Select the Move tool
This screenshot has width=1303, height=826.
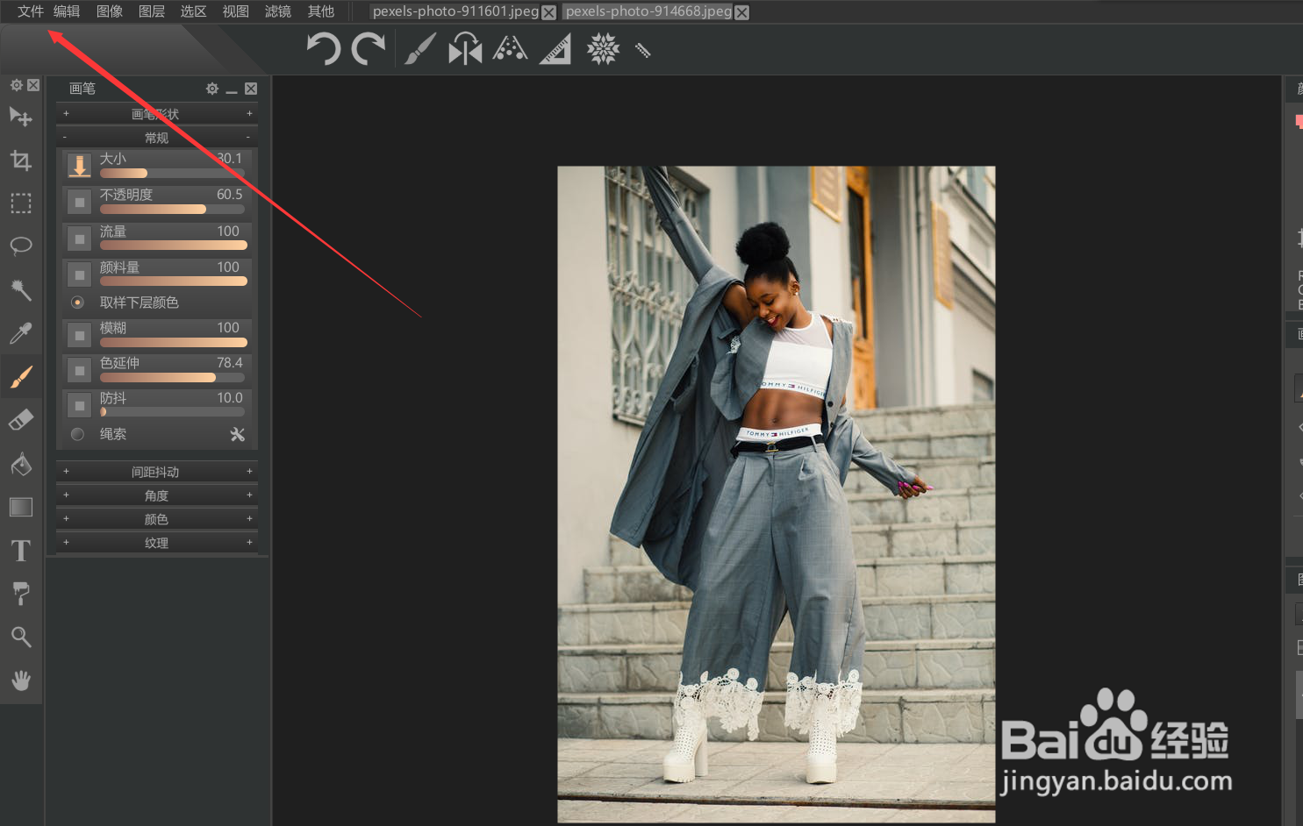21,117
